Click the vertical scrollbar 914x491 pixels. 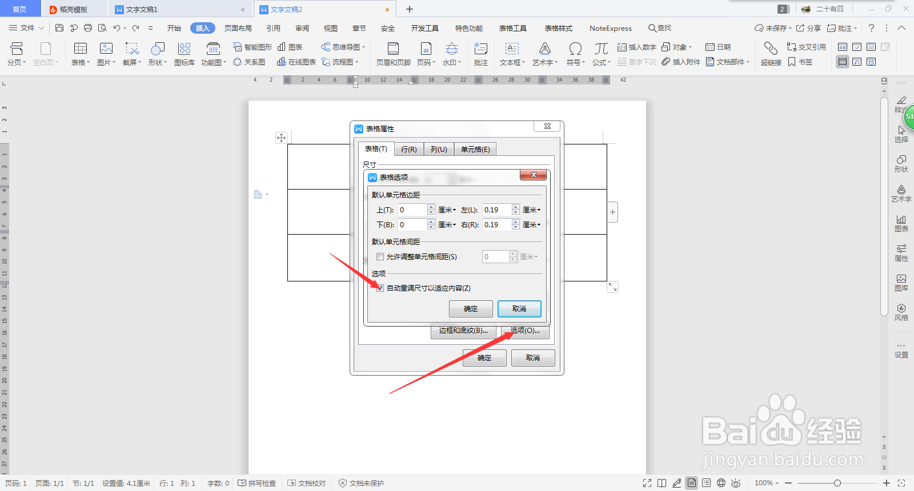click(884, 206)
